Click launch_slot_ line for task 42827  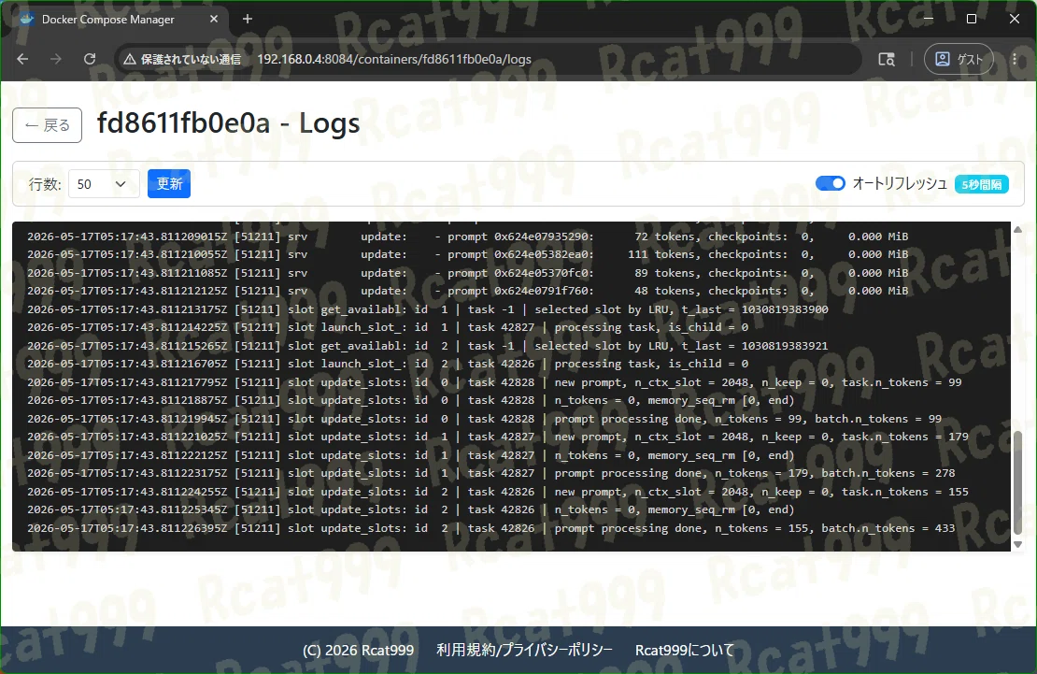[x=388, y=327]
